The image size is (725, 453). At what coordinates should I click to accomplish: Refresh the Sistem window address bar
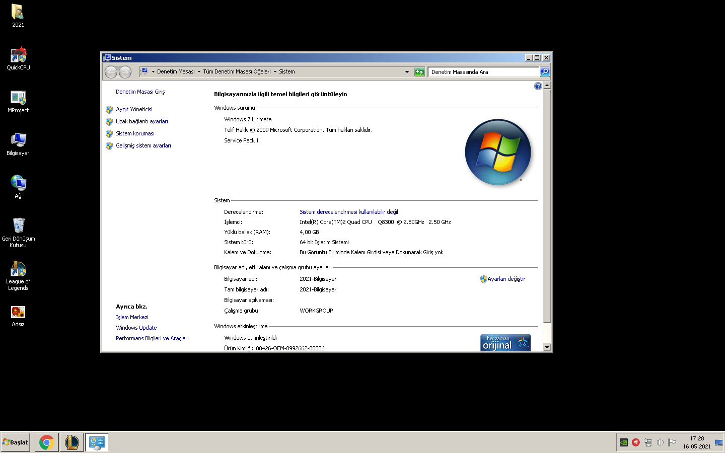pyautogui.click(x=419, y=72)
